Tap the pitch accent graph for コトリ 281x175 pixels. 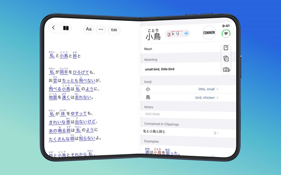[x=175, y=34]
